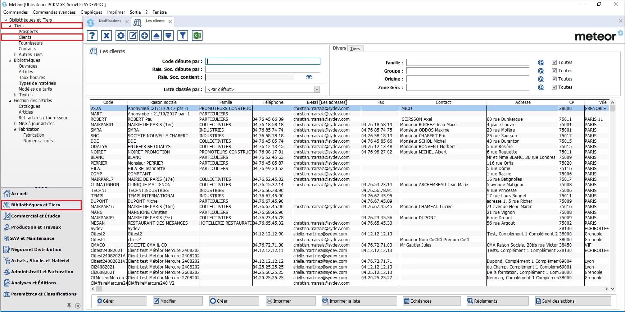Viewport: 625px width, 312px height.
Task: Click the plus-circle create toolbar icon
Action: (x=145, y=36)
